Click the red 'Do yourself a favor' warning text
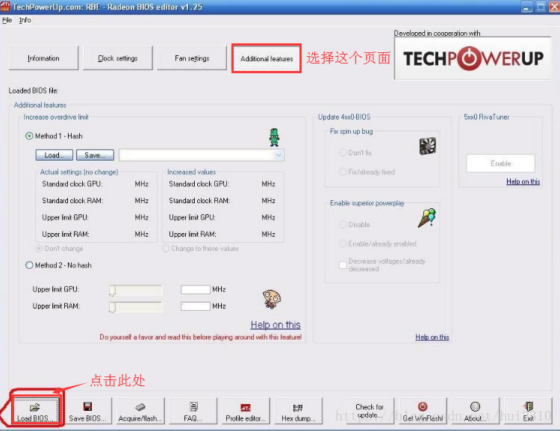Image resolution: width=560 pixels, height=431 pixels. pos(200,337)
